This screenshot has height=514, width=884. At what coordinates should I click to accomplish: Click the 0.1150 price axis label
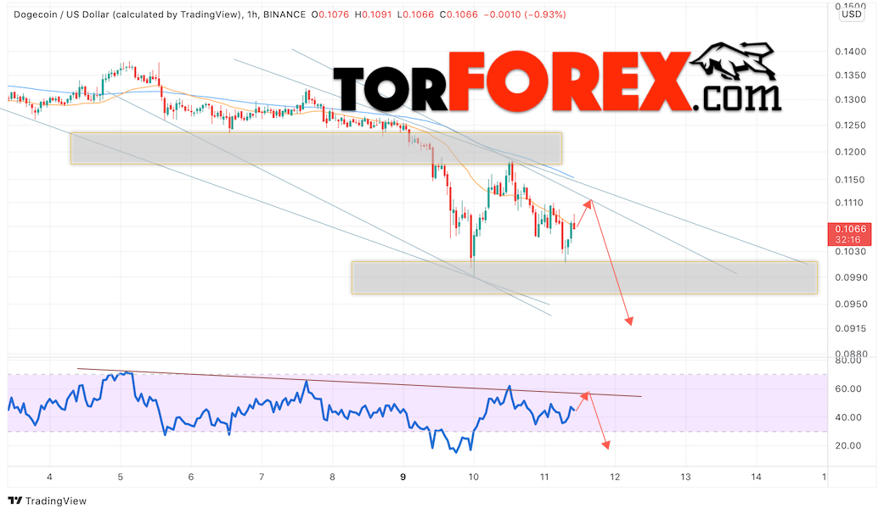point(850,180)
